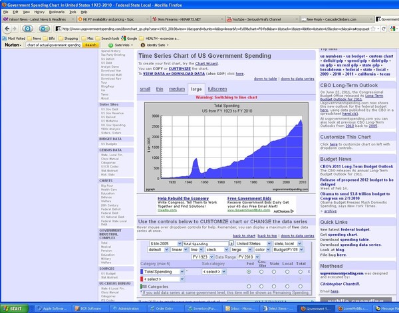
Task: Select State radio for Total Spending row
Action: click(274, 272)
